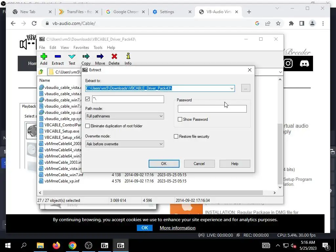
Task: Click the Windows Start button
Action: coord(8,245)
